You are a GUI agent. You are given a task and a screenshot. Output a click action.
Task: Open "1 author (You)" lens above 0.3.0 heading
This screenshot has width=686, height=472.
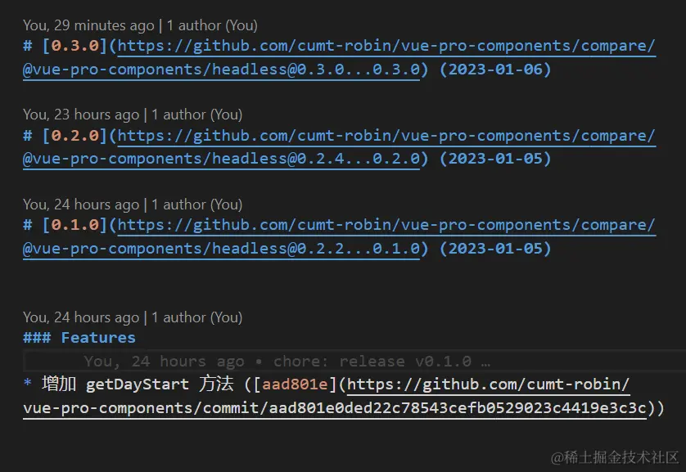212,25
